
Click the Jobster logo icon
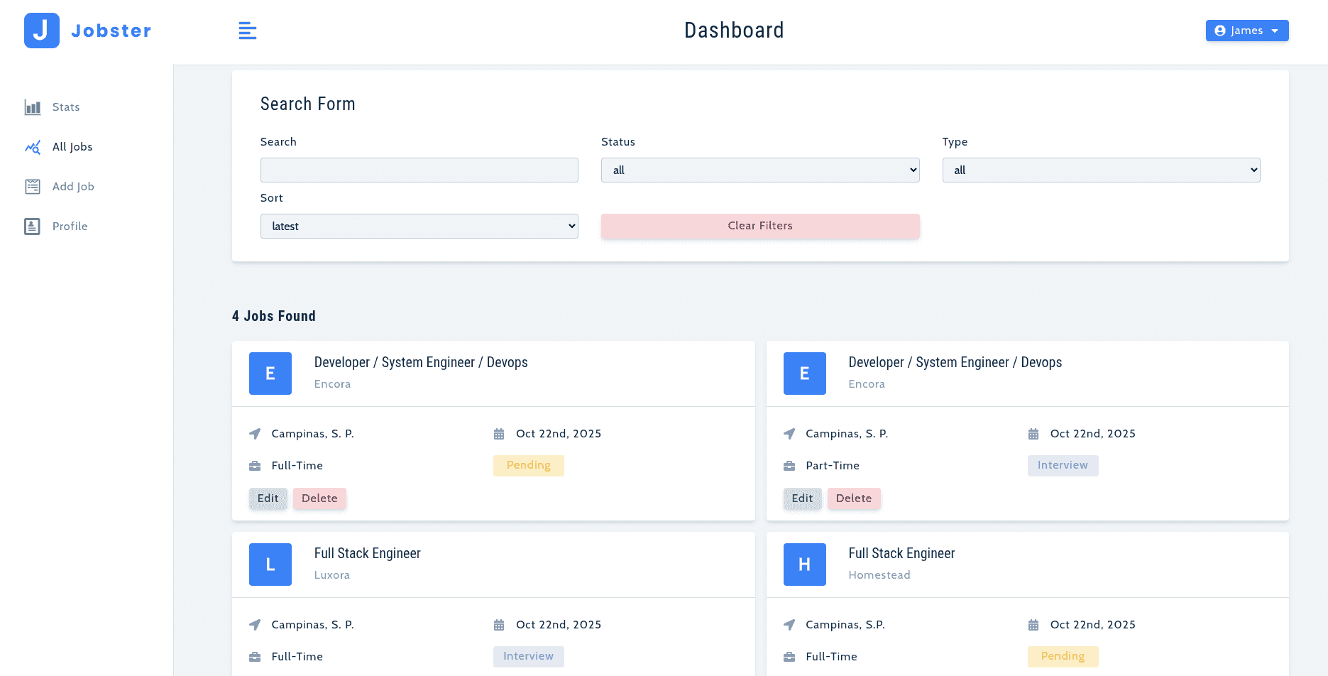[x=42, y=31]
